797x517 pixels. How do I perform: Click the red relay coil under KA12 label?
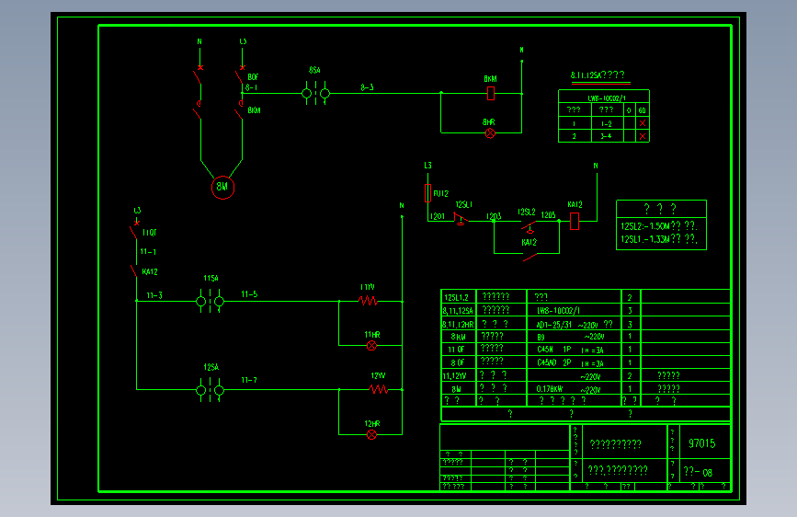[x=575, y=221]
